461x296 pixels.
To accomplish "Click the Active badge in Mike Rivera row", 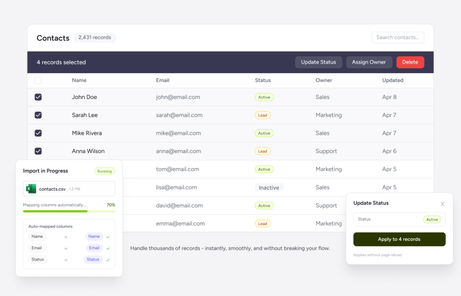I will point(264,133).
